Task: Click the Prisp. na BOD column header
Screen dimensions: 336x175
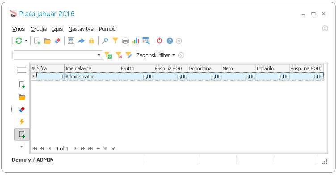Action: click(x=307, y=68)
